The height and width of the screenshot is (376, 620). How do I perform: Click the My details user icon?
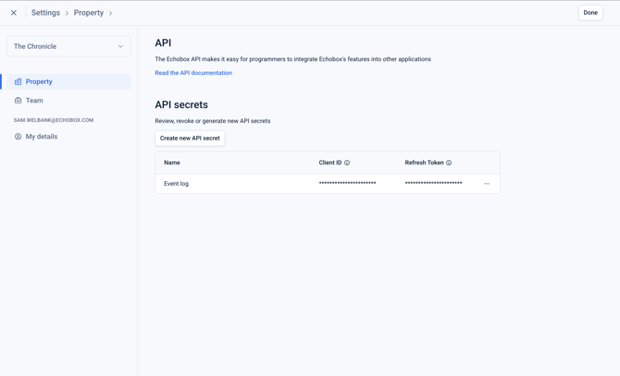[x=18, y=137]
